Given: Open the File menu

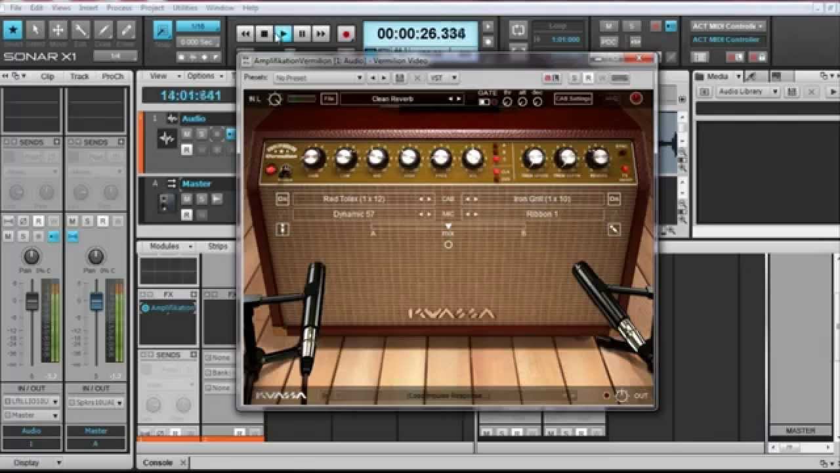Looking at the screenshot, I should [16, 8].
